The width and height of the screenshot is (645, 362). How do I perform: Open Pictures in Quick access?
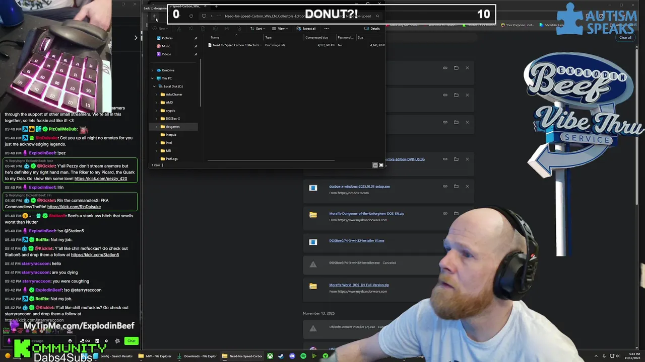[167, 38]
